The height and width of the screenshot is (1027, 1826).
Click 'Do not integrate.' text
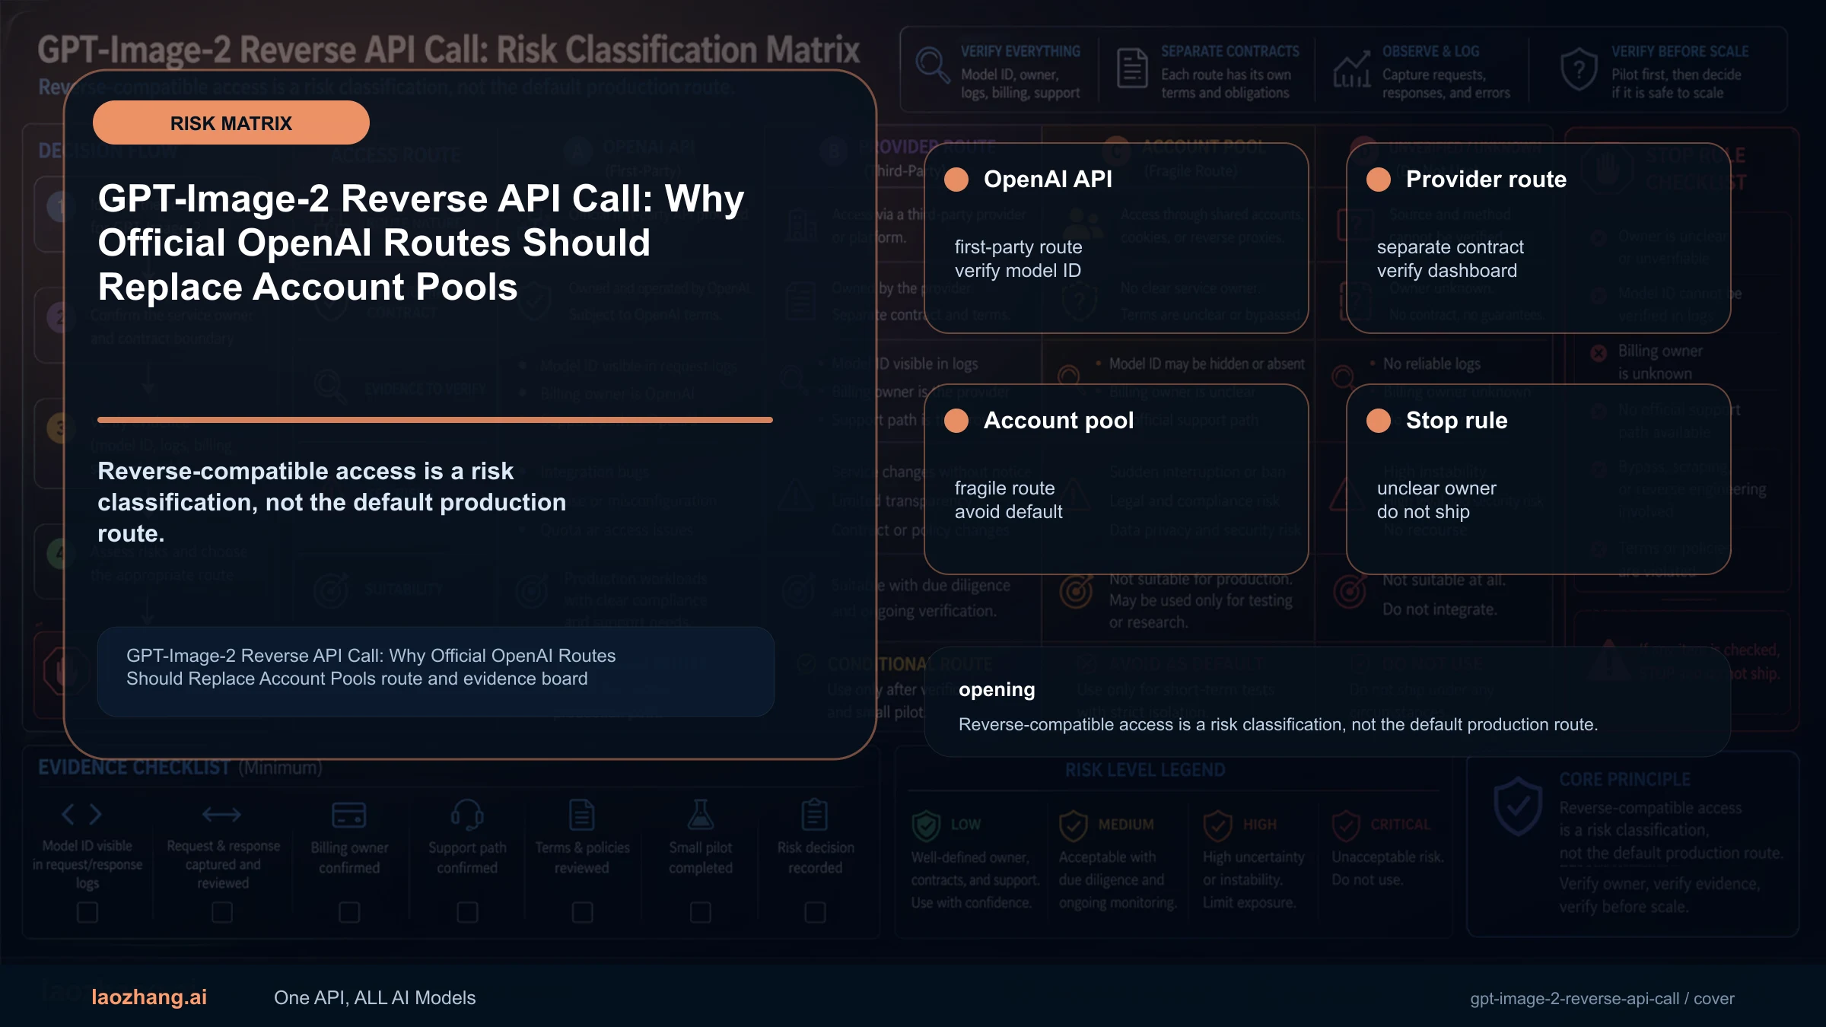(1439, 609)
